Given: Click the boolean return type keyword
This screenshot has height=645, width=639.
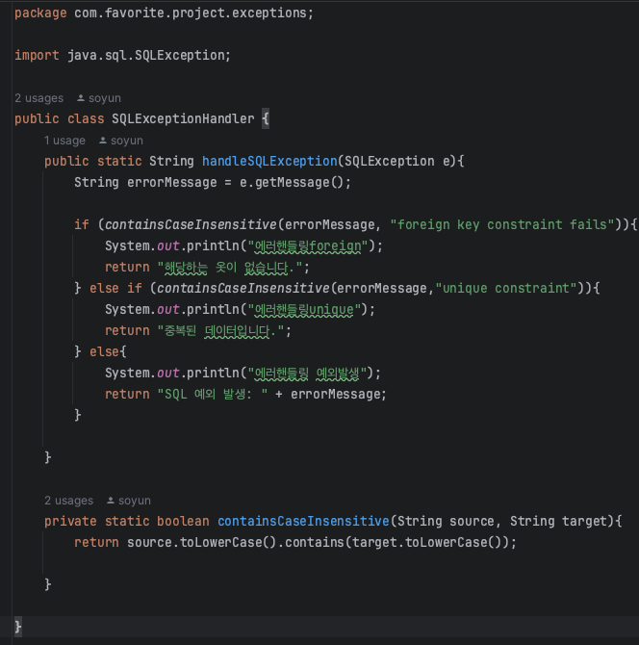Looking at the screenshot, I should [x=183, y=521].
